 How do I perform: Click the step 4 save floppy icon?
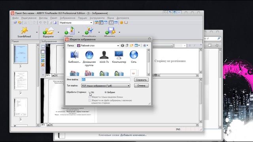pos(110,31)
